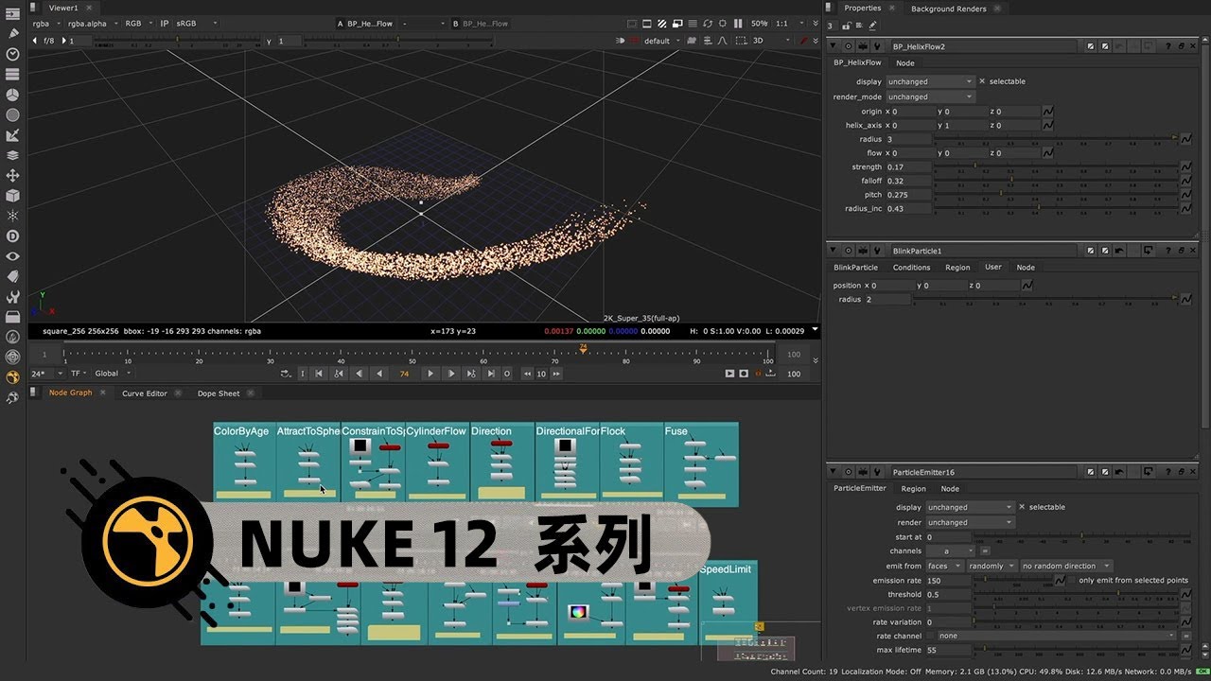Image resolution: width=1211 pixels, height=681 pixels.
Task: Open BP_HelixFlow2 display dropdown
Action: click(929, 81)
